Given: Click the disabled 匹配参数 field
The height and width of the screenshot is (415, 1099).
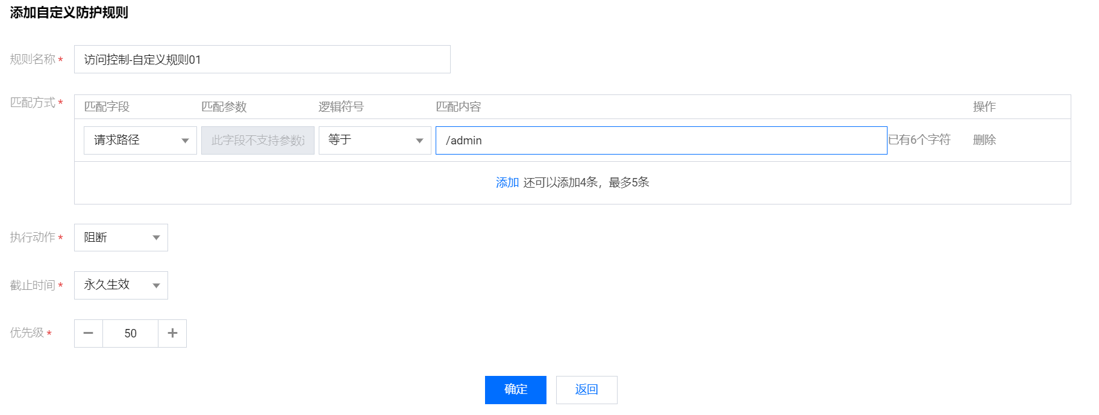Looking at the screenshot, I should point(258,140).
